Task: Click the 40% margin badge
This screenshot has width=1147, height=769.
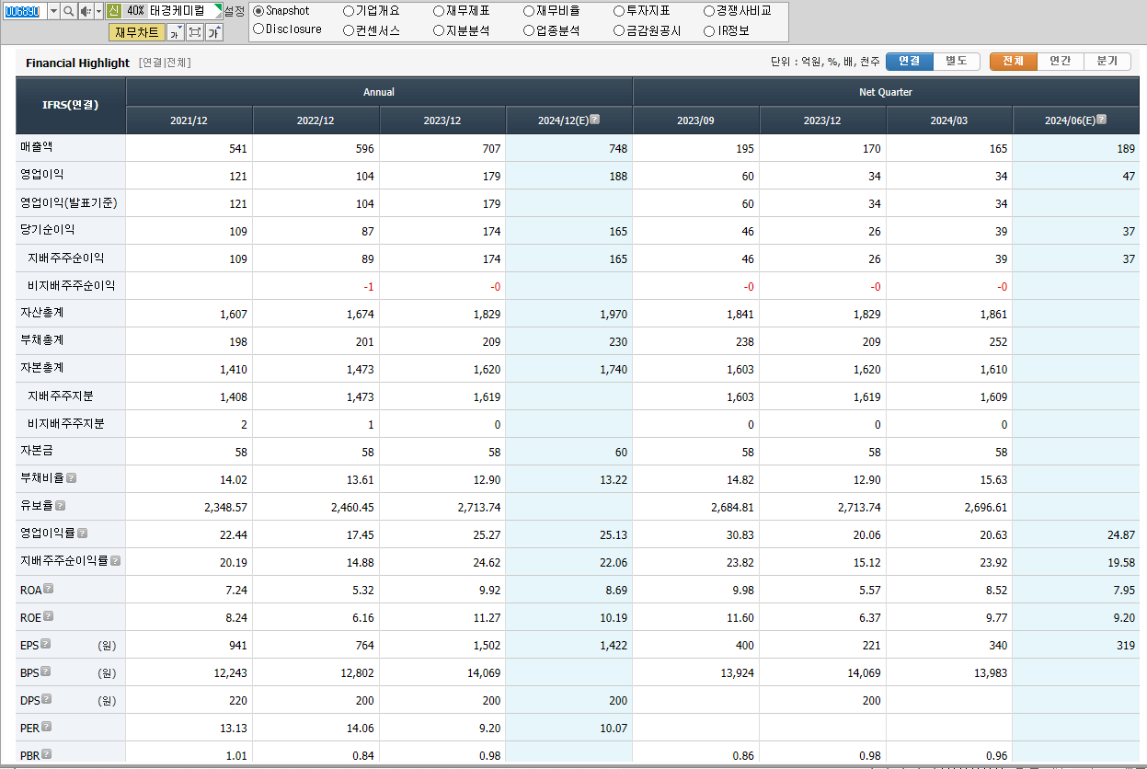Action: [135, 11]
